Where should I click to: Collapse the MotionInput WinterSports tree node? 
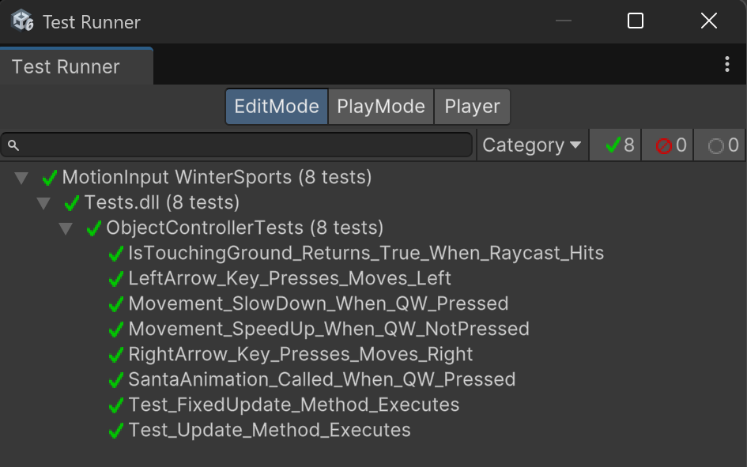[21, 178]
